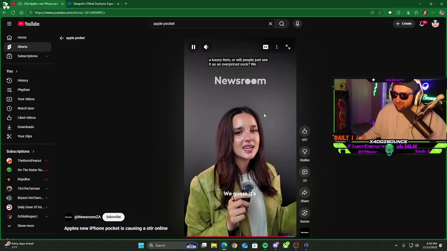447x251 pixels.
Task: Open TheBurntPeanut channel
Action: (x=27, y=161)
